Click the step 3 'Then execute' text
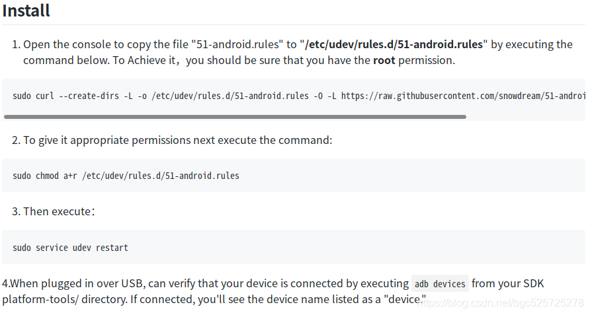 coord(60,211)
